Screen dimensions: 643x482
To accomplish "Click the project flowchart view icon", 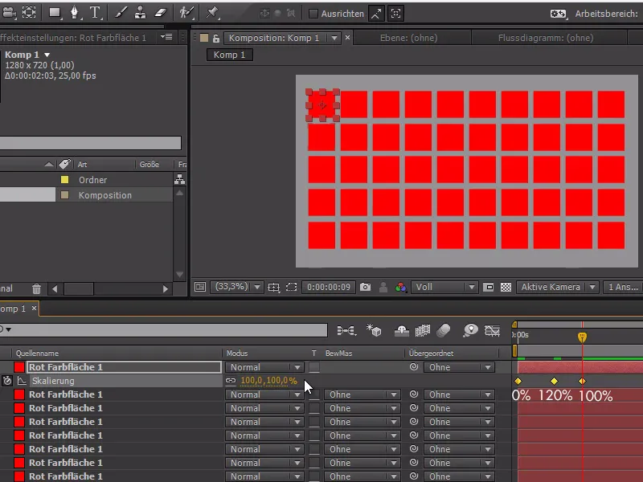I will pyautogui.click(x=179, y=179).
